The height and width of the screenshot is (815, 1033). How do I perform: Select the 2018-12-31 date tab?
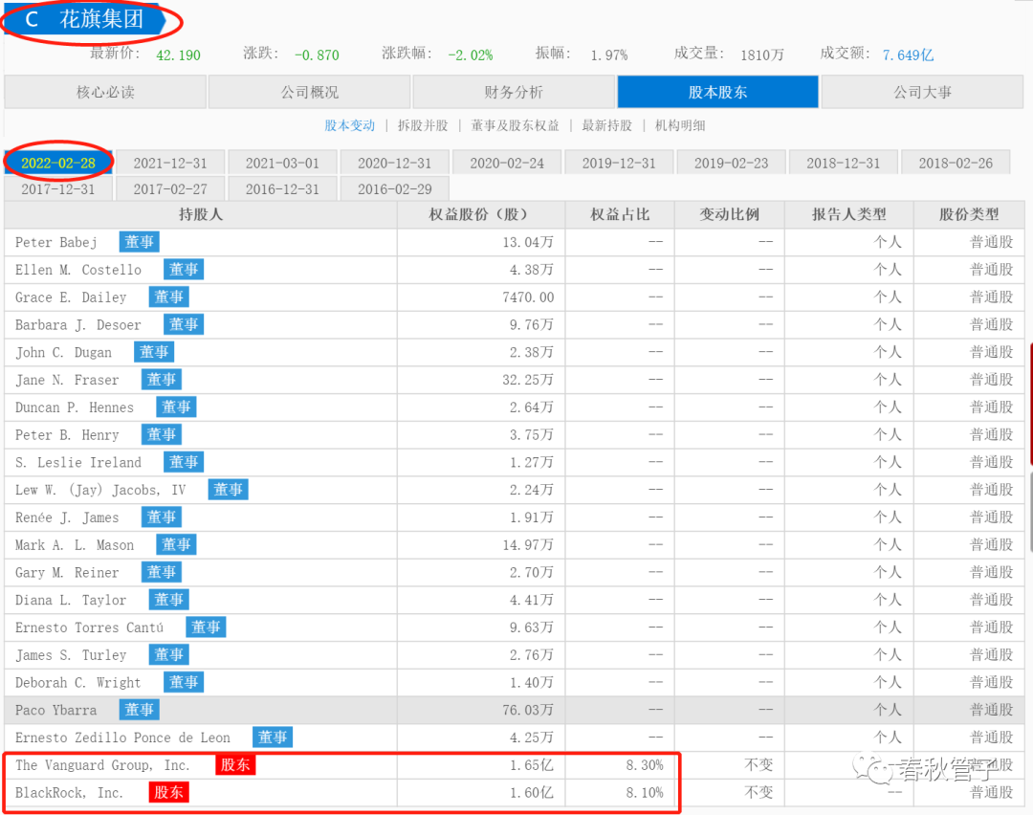click(x=844, y=163)
